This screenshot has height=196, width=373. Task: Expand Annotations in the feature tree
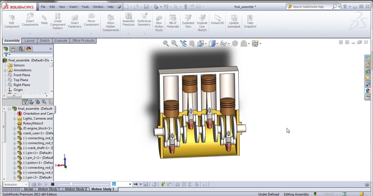pos(5,70)
